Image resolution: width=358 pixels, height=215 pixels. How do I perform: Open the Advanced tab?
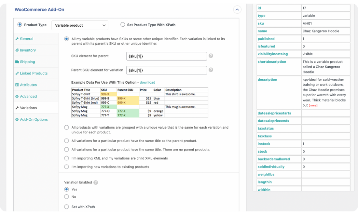pos(36,96)
